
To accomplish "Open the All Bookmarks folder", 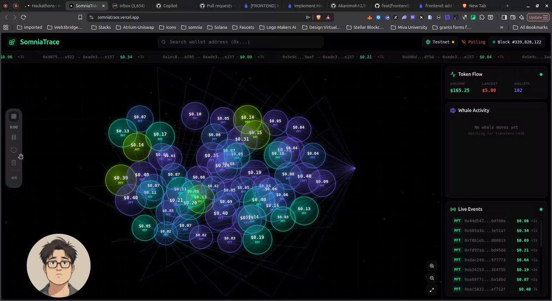I will coord(530,27).
